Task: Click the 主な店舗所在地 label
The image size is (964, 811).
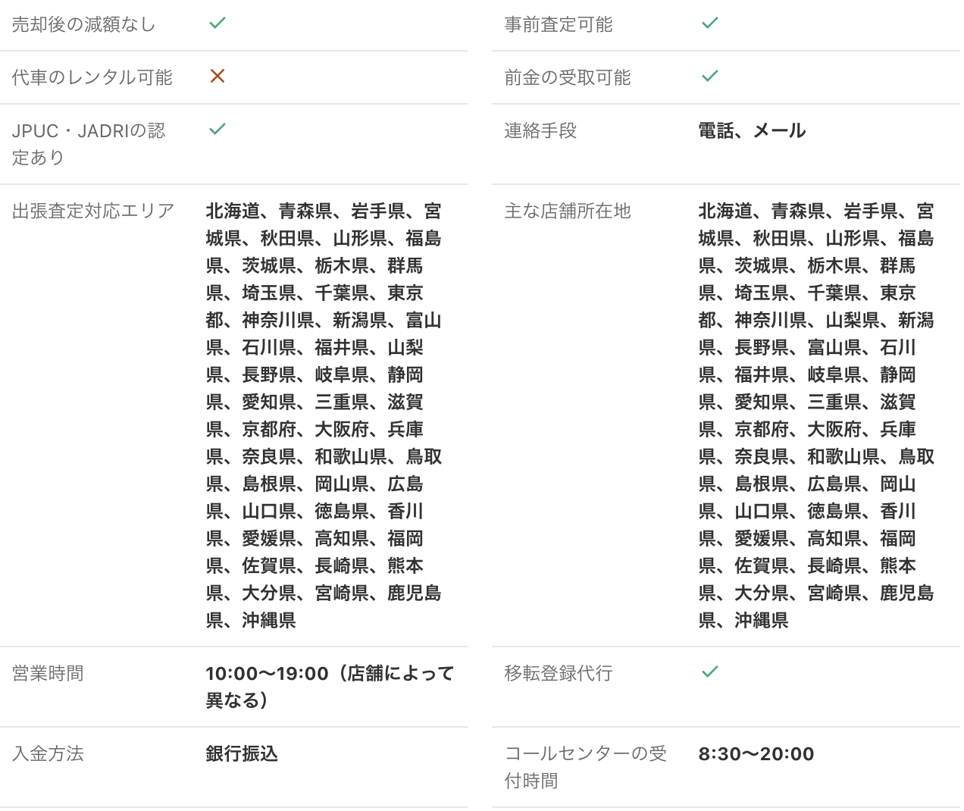Action: click(x=568, y=211)
